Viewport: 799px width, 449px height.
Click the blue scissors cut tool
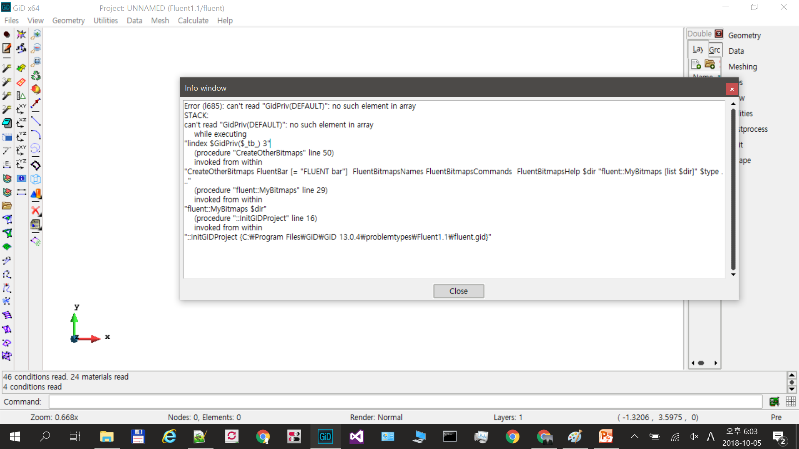coord(7,301)
